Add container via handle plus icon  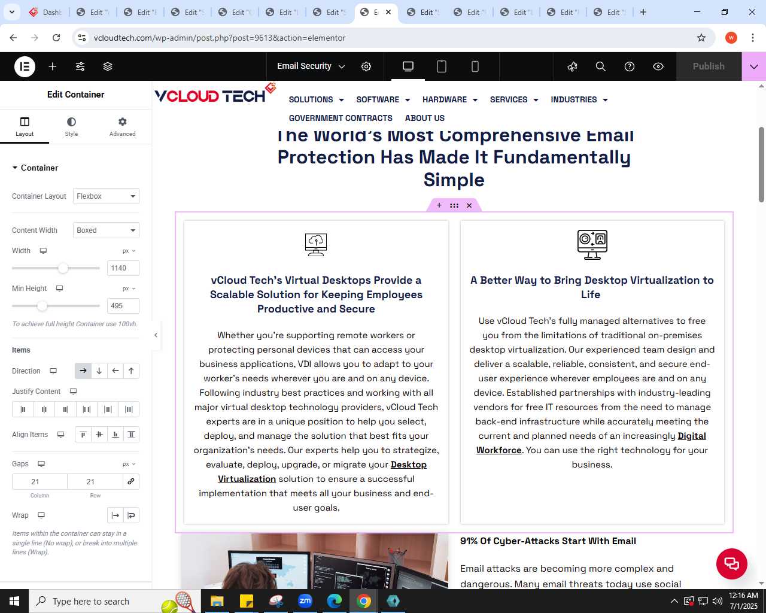click(439, 205)
